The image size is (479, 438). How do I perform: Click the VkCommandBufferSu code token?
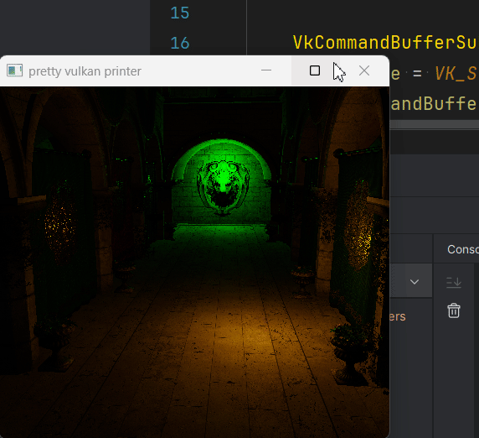coord(384,42)
